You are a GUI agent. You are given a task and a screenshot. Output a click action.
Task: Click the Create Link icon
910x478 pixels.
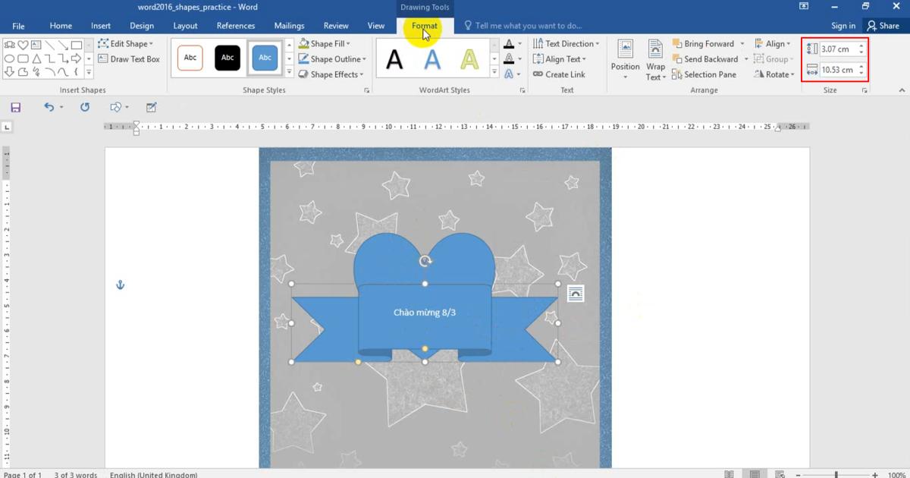point(559,74)
